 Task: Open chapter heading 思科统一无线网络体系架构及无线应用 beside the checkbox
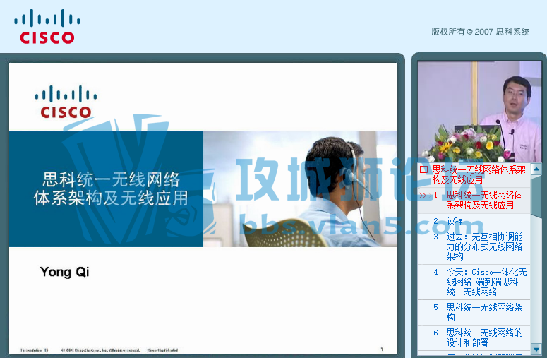[x=479, y=174]
